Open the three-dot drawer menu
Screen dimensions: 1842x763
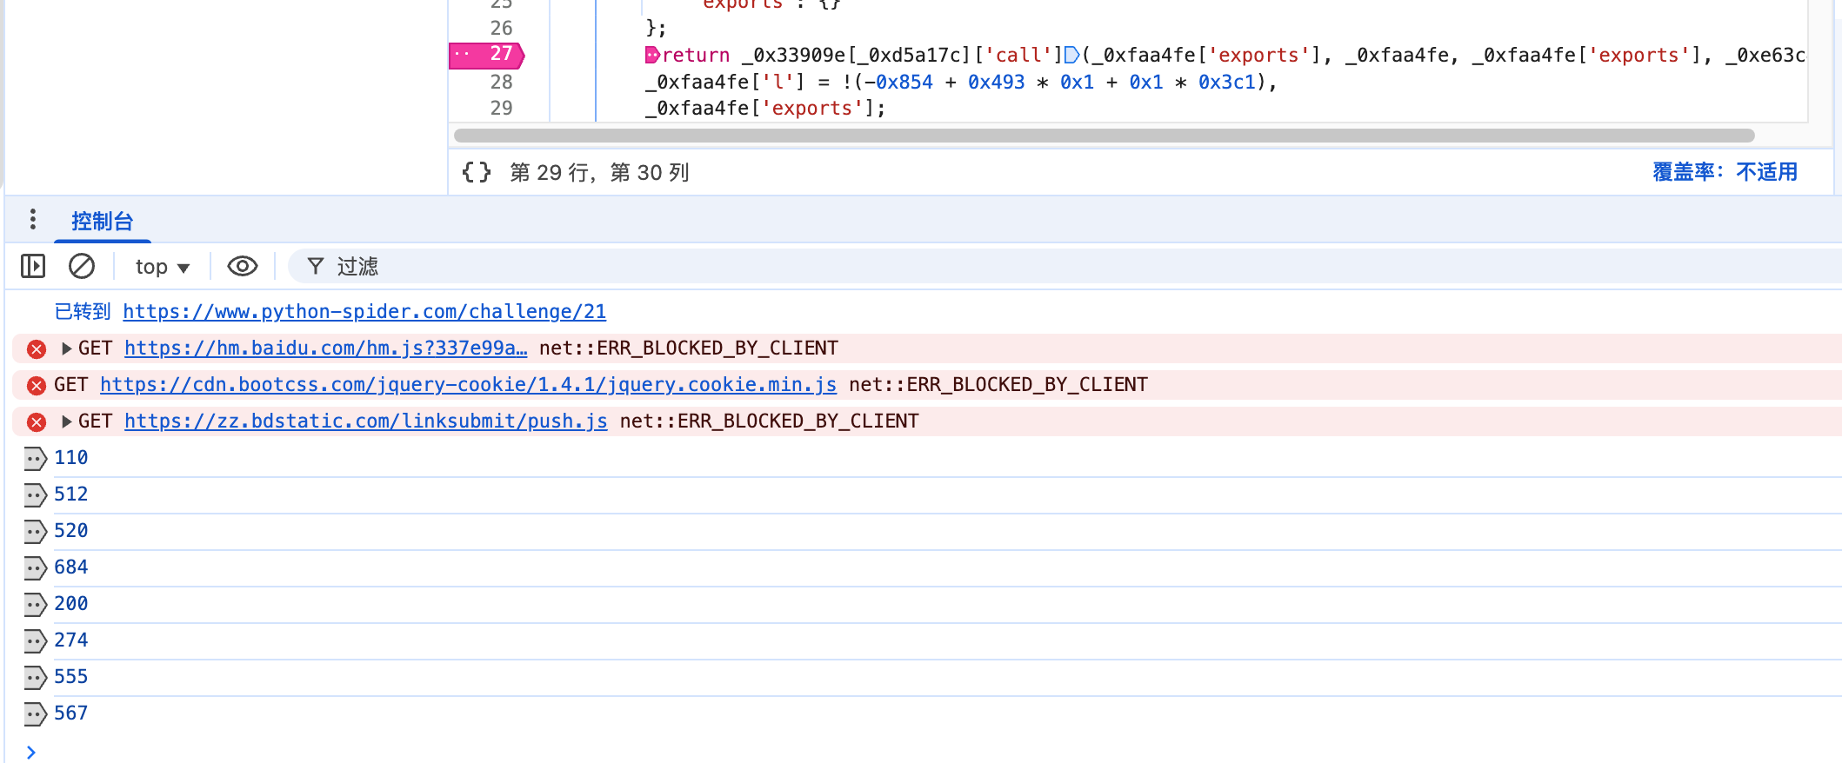[x=33, y=220]
